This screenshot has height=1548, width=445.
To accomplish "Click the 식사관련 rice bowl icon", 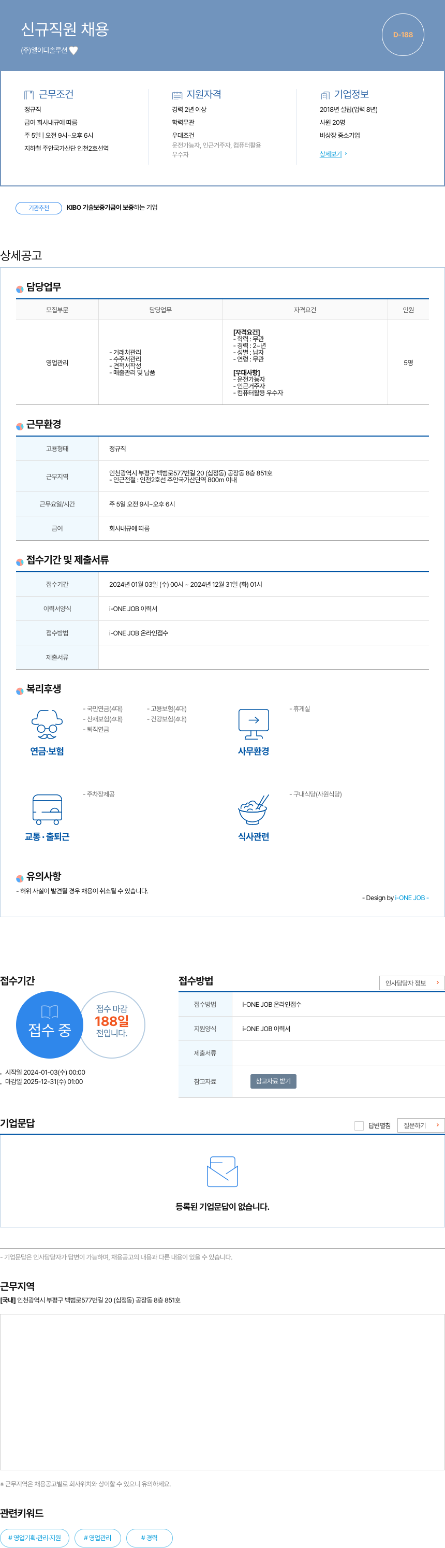I will [x=254, y=809].
